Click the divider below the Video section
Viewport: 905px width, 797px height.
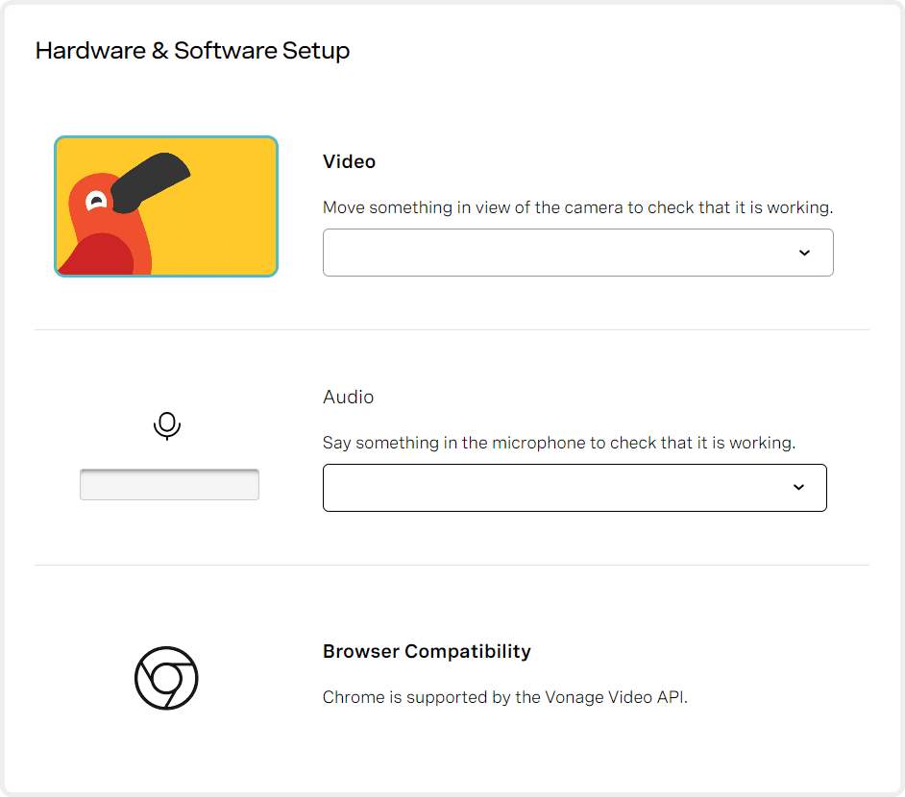pyautogui.click(x=452, y=329)
